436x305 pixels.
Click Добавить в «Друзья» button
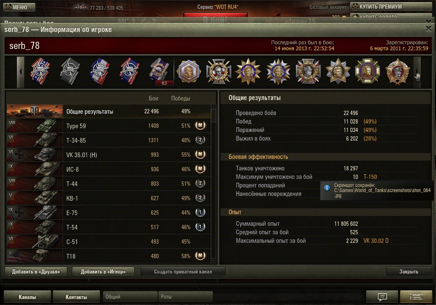click(36, 272)
